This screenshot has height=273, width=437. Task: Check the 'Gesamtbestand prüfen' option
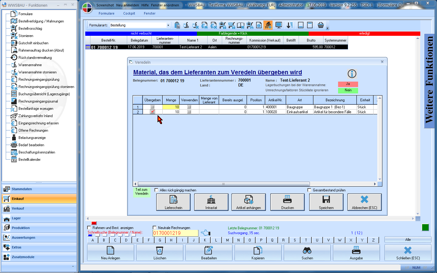310,190
